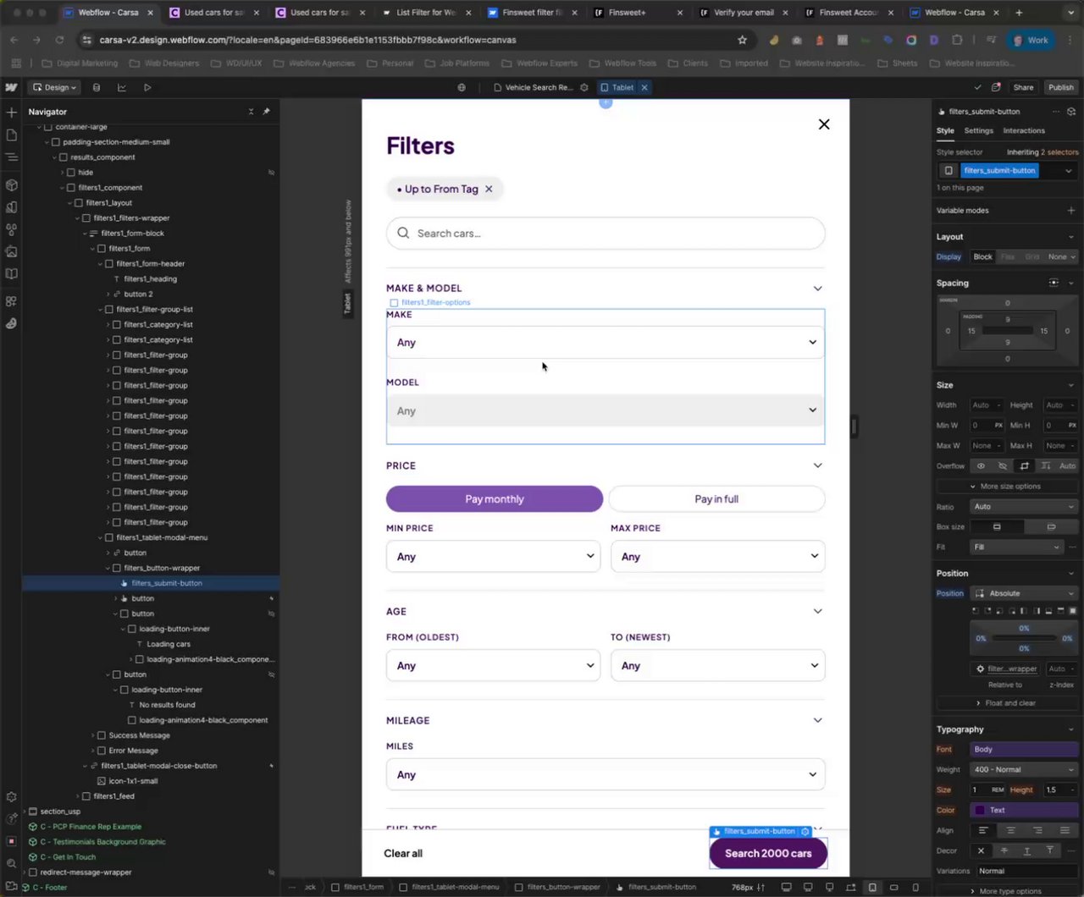The height and width of the screenshot is (897, 1084).
Task: Click the Preview play icon
Action: tap(147, 87)
